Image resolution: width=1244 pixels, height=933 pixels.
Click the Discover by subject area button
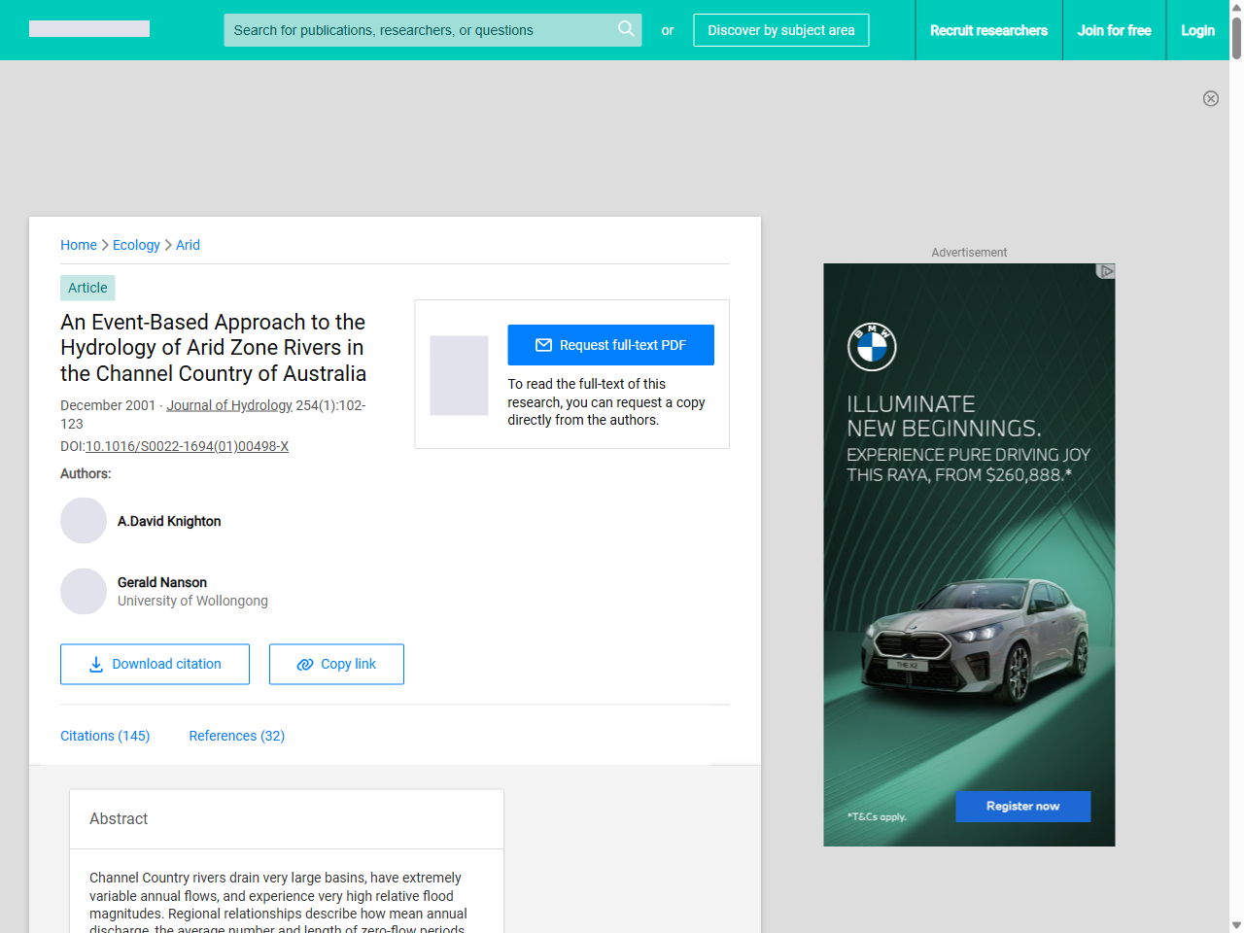[x=780, y=30]
